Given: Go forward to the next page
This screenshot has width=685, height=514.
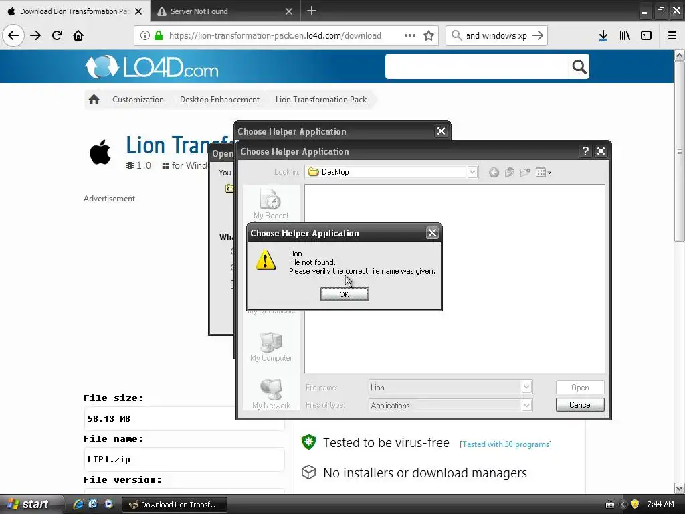Looking at the screenshot, I should 35,35.
